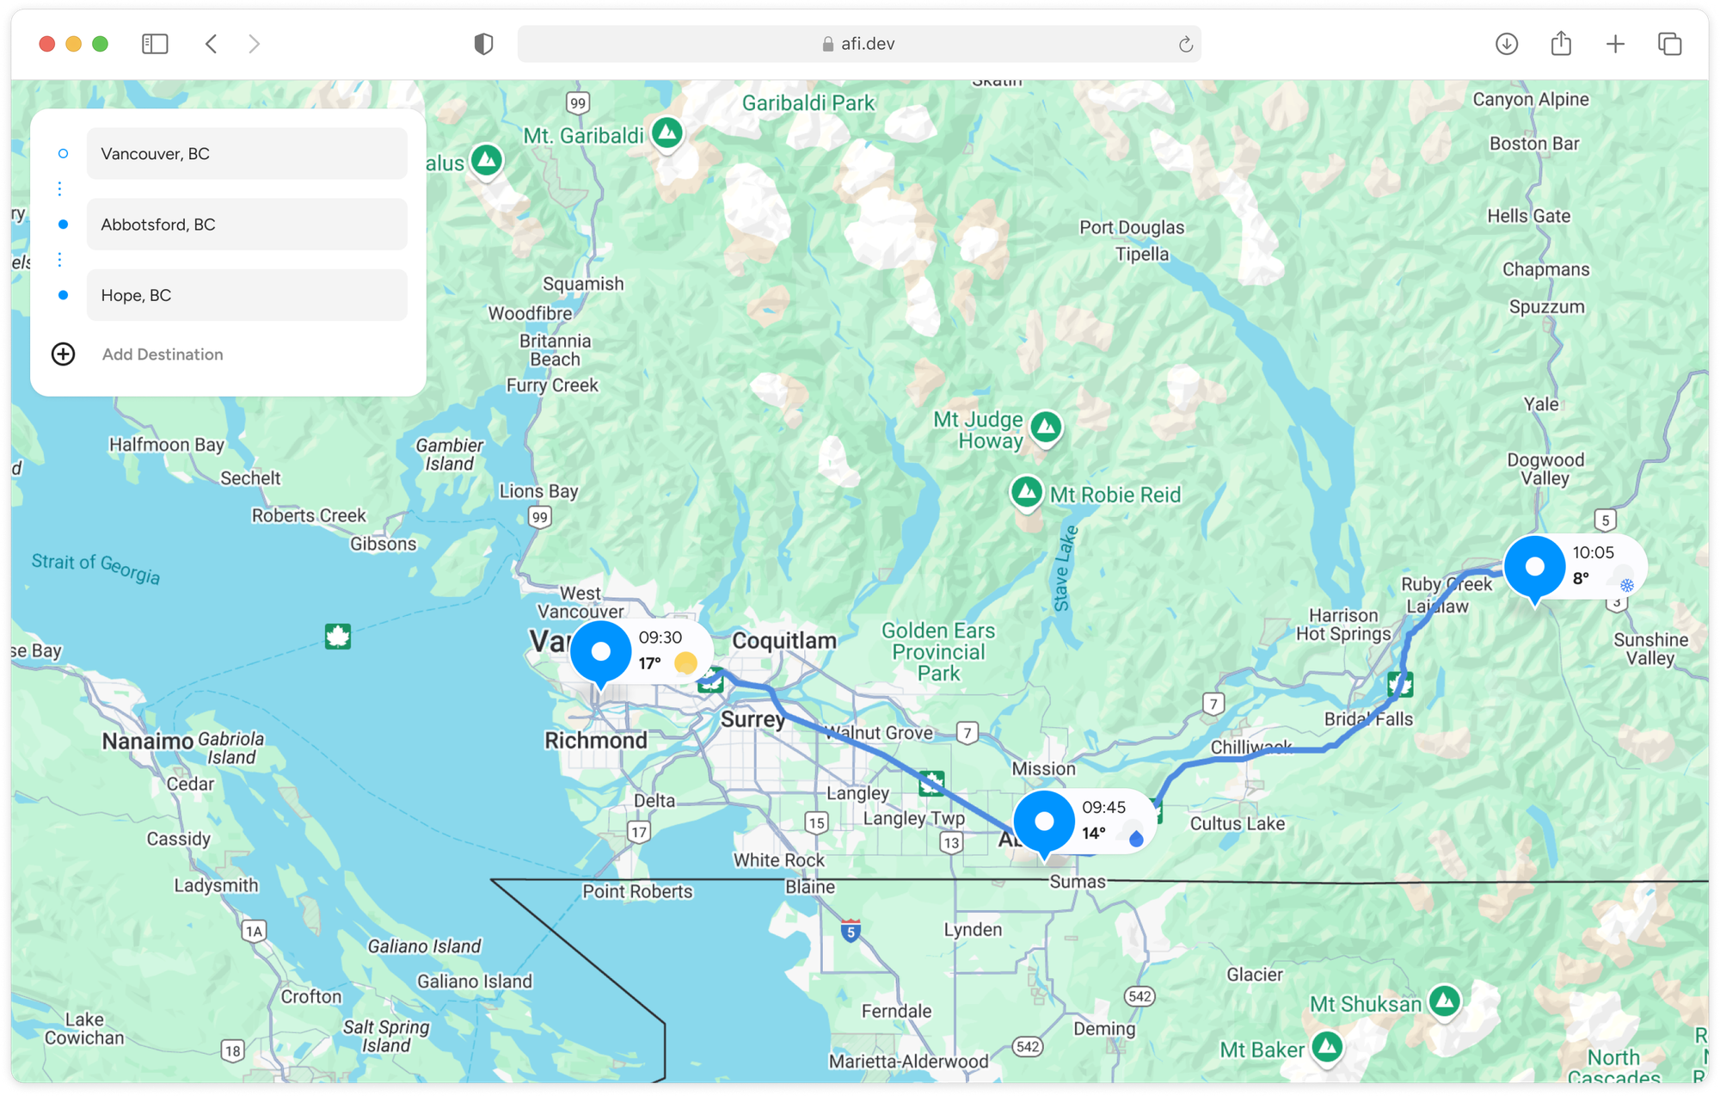Image resolution: width=1720 pixels, height=1096 pixels.
Task: Click the snowflake icon on Hope weather card
Action: click(x=1625, y=583)
